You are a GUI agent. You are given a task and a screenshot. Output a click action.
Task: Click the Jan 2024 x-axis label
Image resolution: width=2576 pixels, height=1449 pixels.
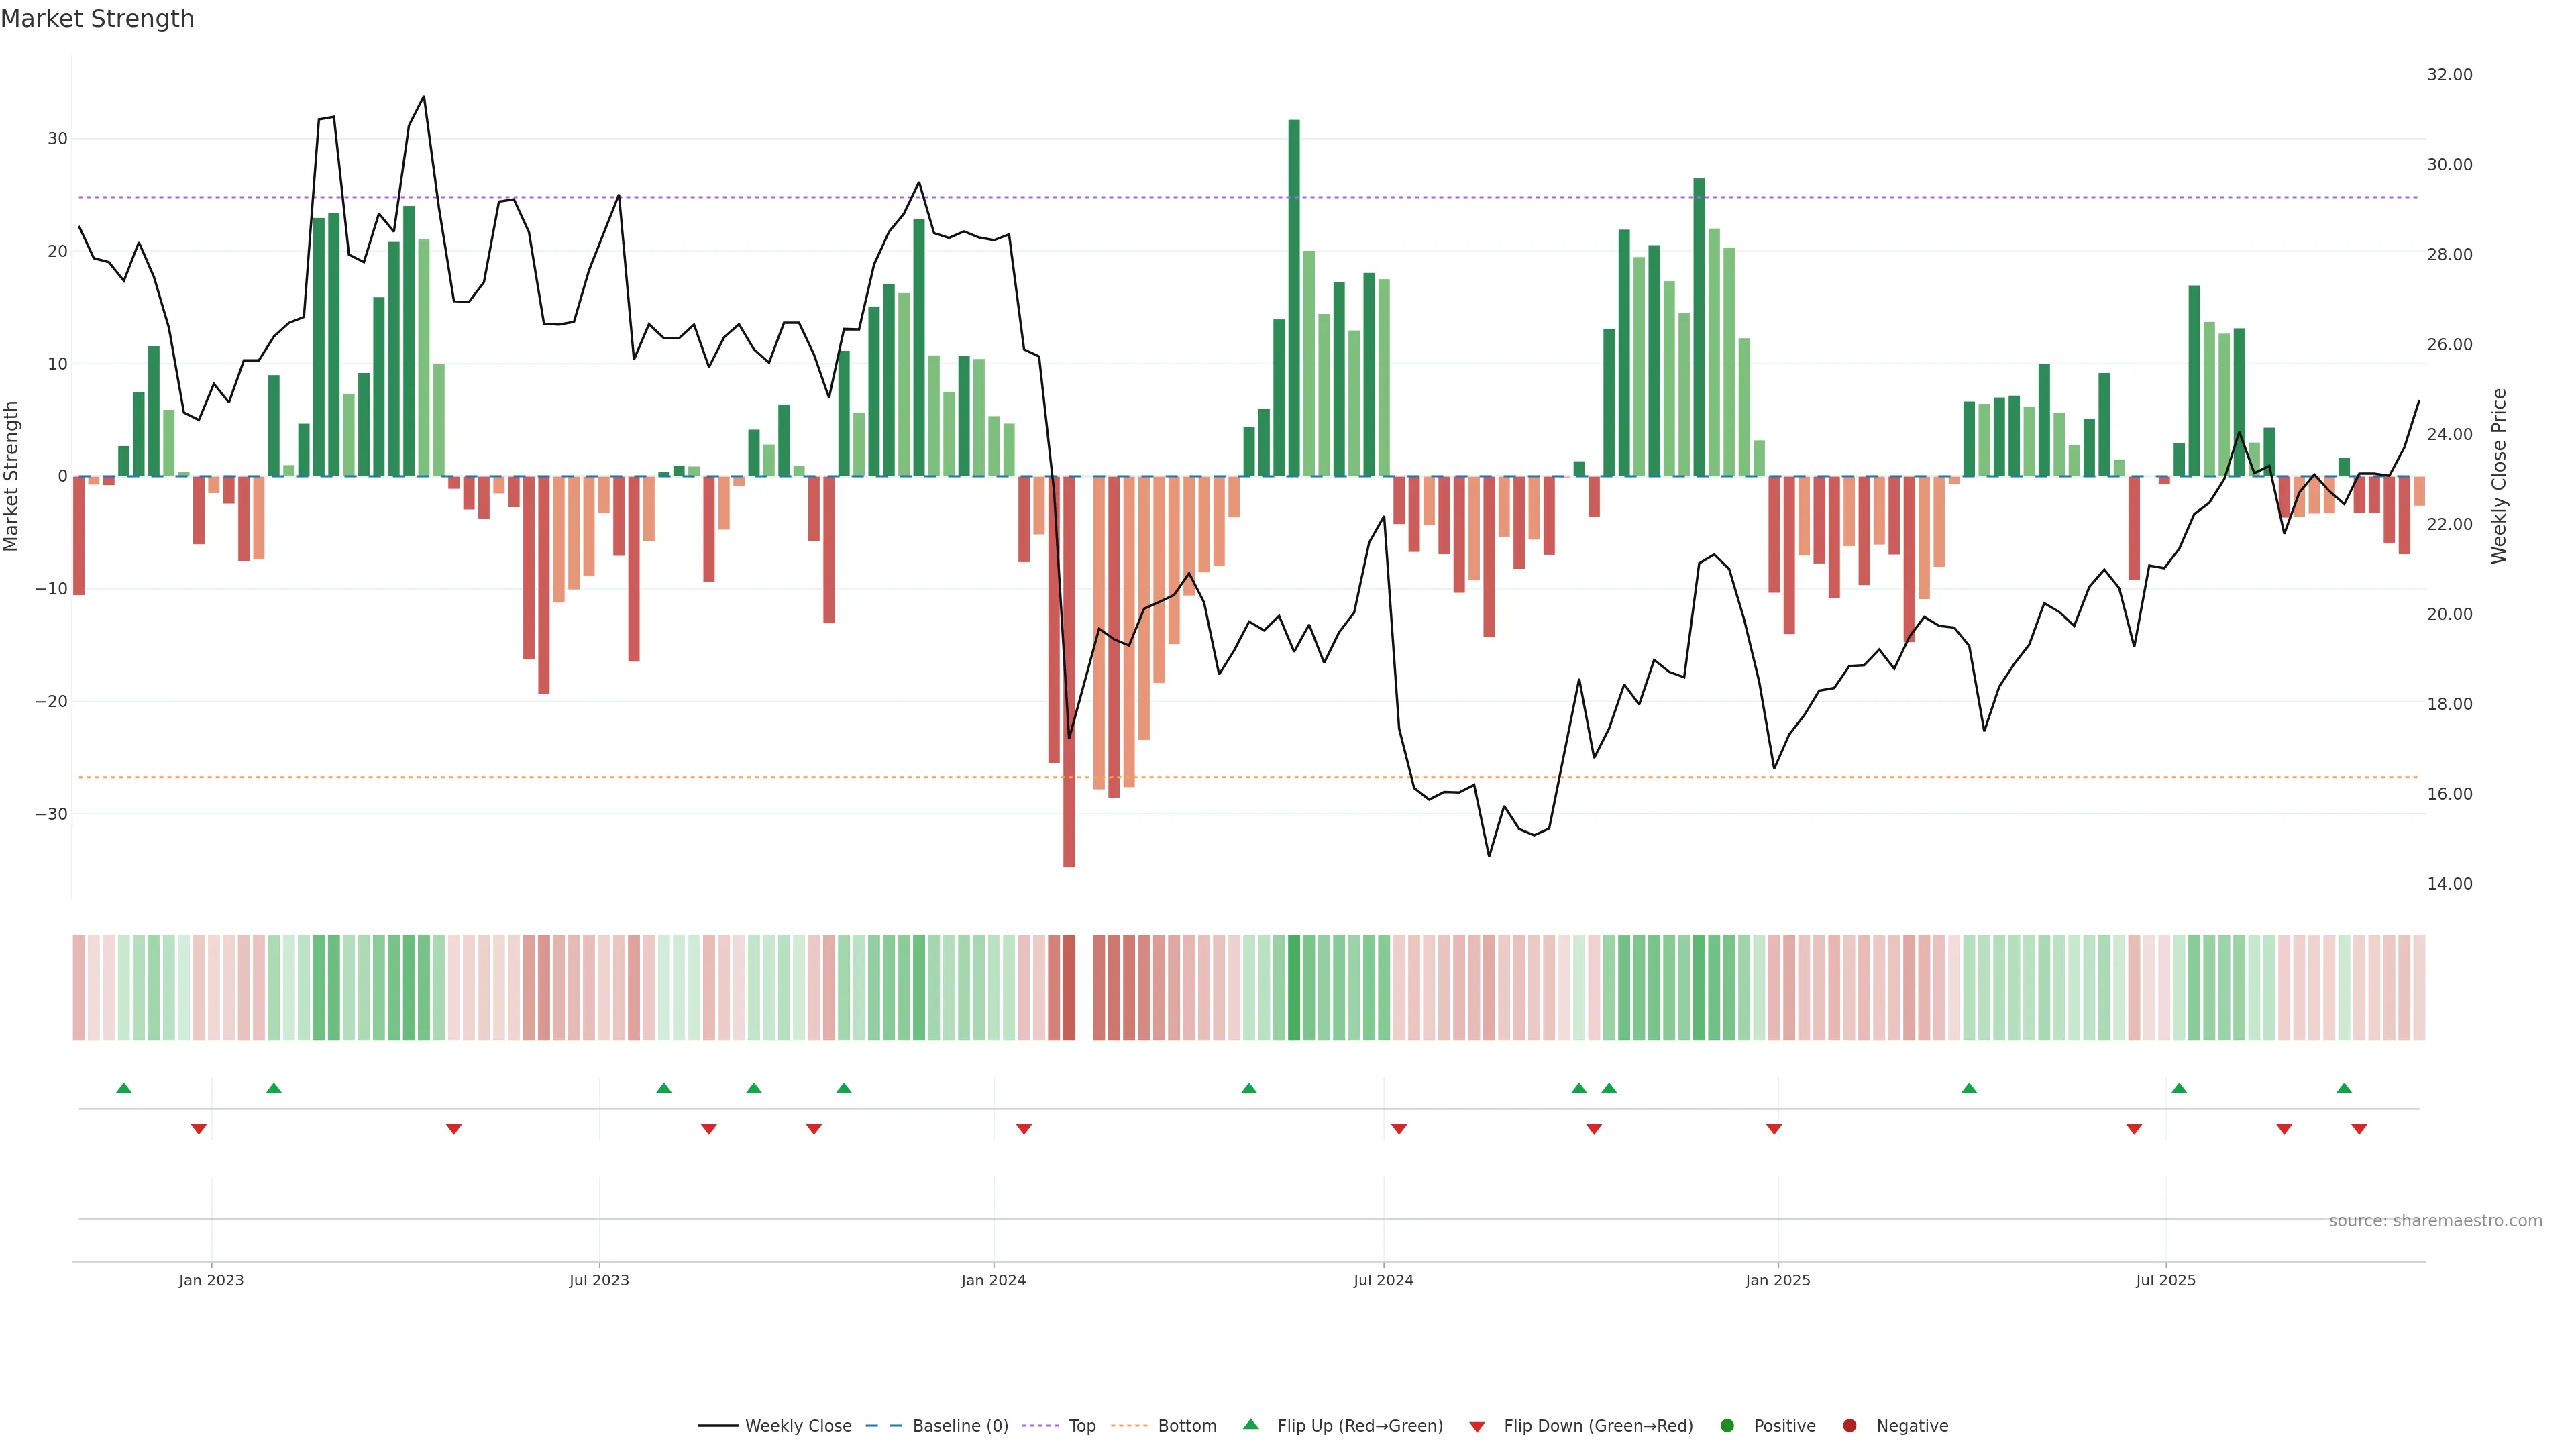point(993,1280)
